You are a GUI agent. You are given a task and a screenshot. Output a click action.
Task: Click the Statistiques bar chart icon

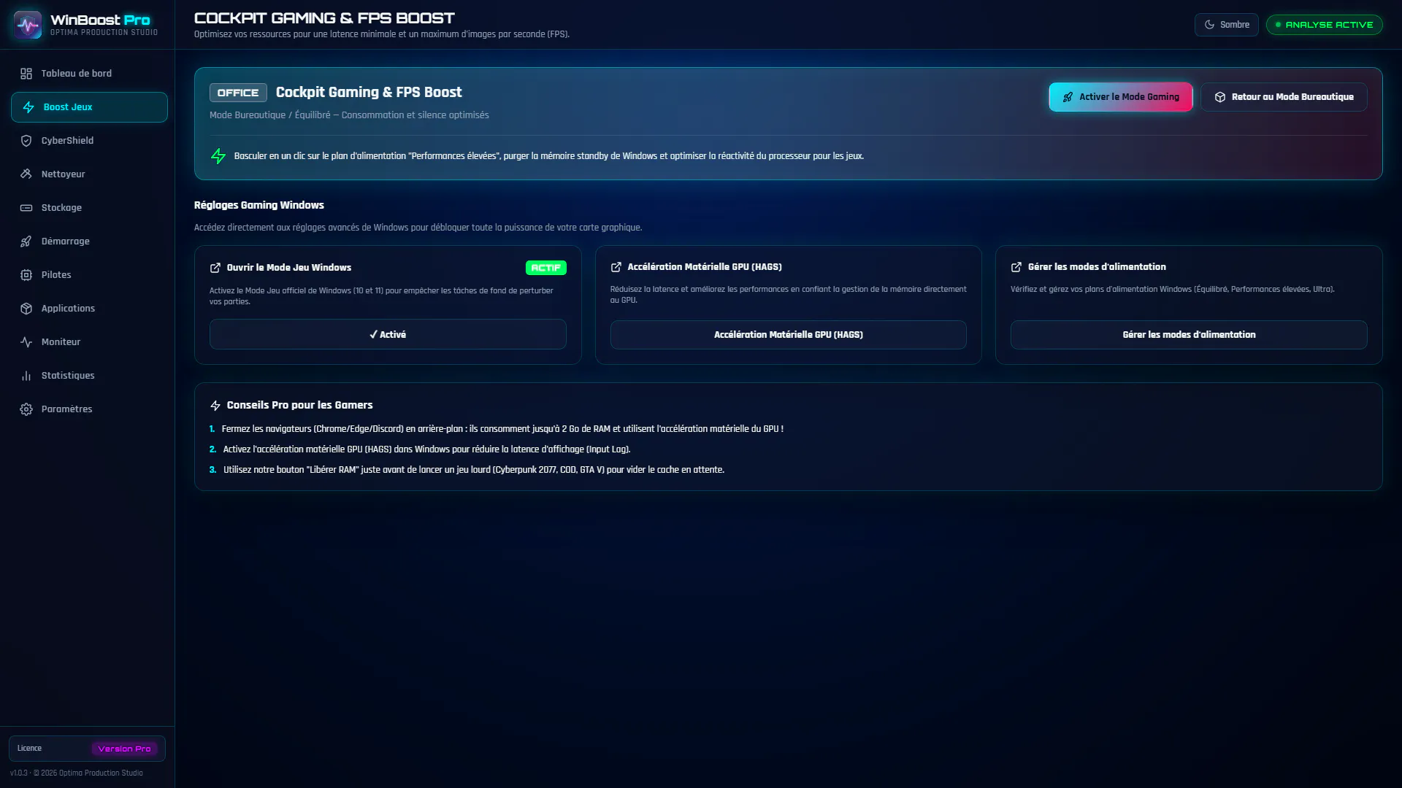click(26, 376)
